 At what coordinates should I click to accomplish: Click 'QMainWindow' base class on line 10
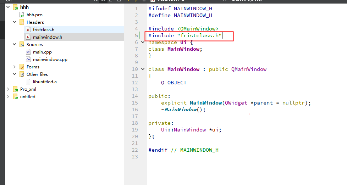tap(249, 69)
